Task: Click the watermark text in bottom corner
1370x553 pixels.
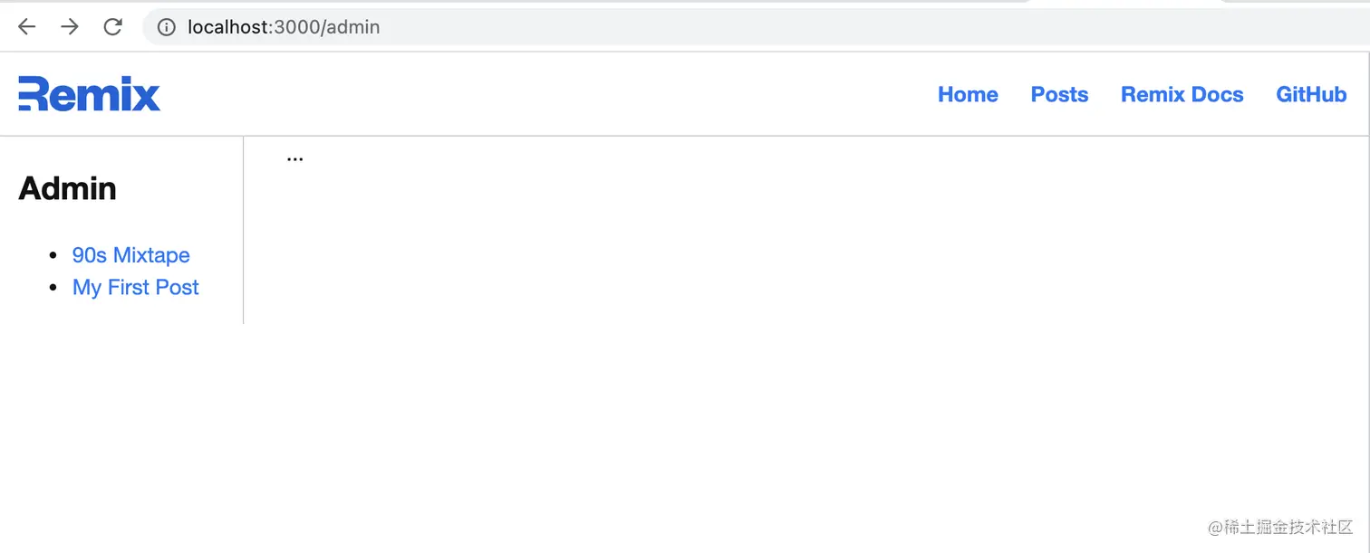Action: tap(1280, 528)
